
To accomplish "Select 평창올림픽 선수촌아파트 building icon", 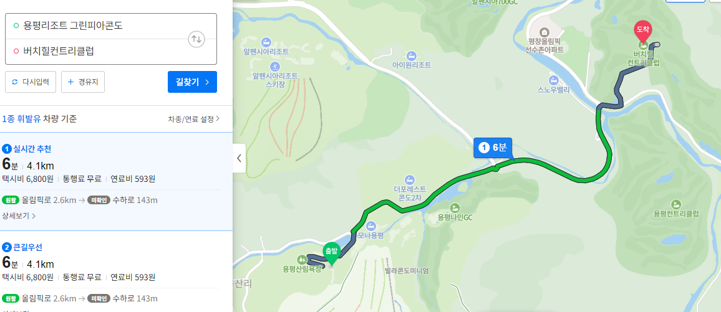I will coord(544,32).
